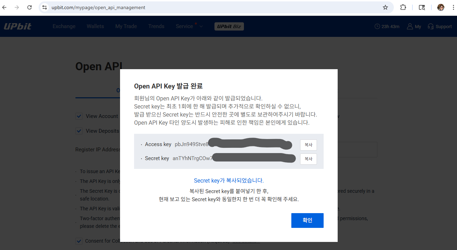Expand the Service dropdown in the navbar

pyautogui.click(x=189, y=26)
